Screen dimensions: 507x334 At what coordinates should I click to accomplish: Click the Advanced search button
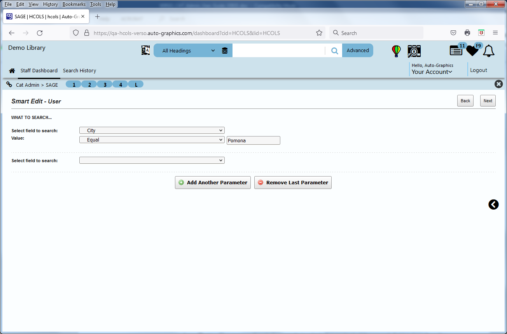click(x=358, y=51)
